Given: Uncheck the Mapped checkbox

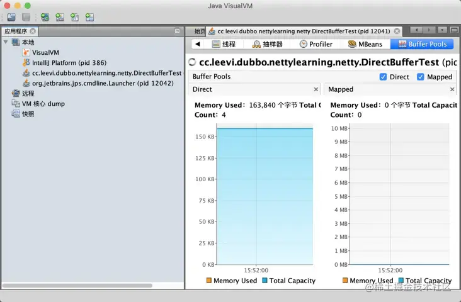Looking at the screenshot, I should [421, 77].
